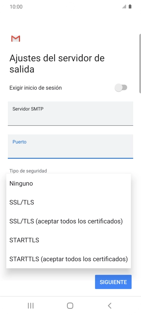Tap the clock showing 10:00
141x315 pixels.
pos(16,7)
